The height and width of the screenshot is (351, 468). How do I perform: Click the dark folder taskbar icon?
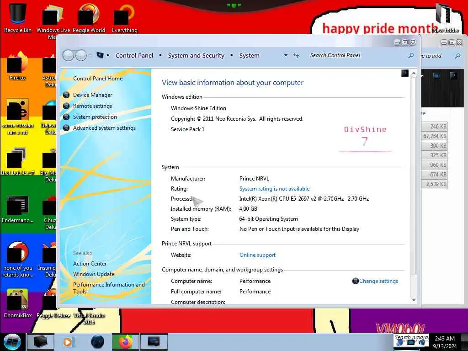tap(40, 342)
